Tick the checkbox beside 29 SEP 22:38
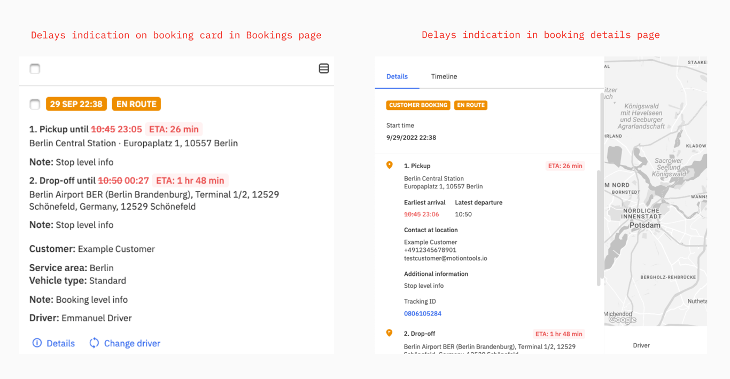 pos(35,104)
